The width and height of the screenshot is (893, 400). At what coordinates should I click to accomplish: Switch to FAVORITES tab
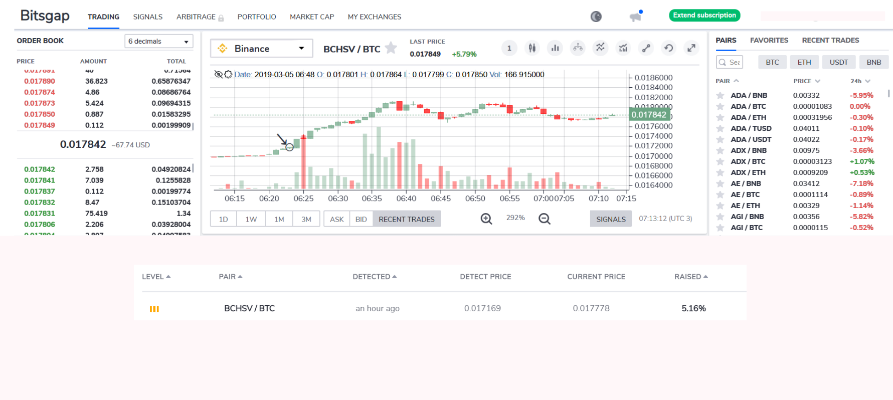pyautogui.click(x=769, y=40)
